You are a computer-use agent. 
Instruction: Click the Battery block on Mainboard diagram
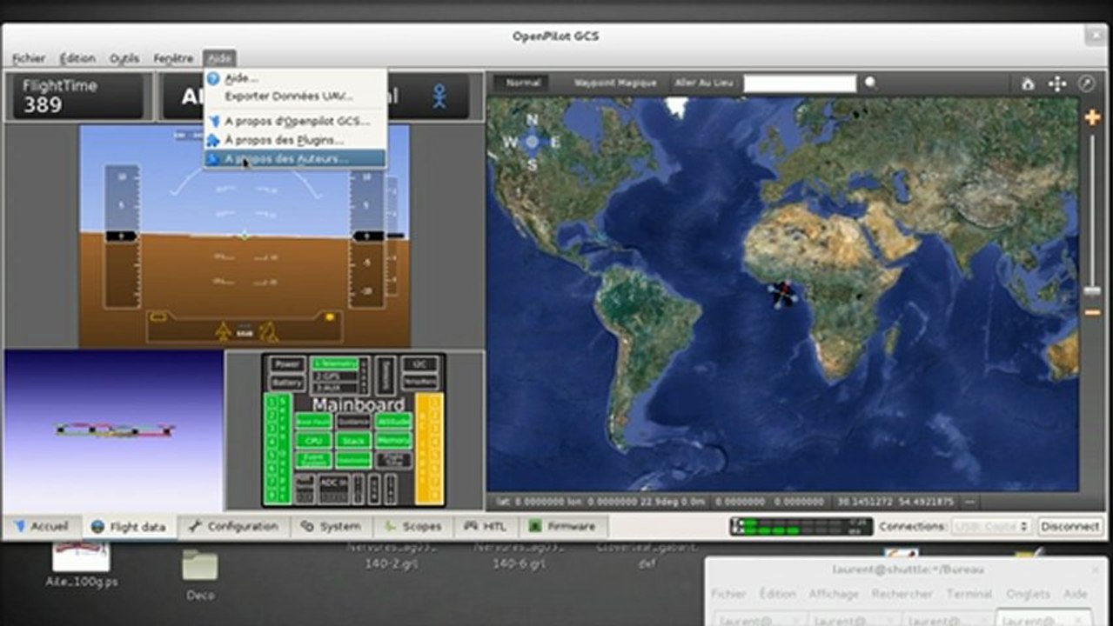[x=285, y=383]
